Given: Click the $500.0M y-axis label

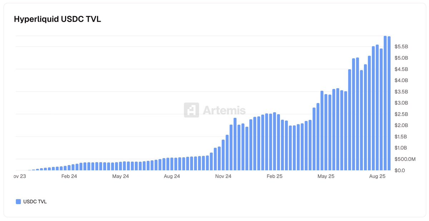Looking at the screenshot, I should [405, 159].
